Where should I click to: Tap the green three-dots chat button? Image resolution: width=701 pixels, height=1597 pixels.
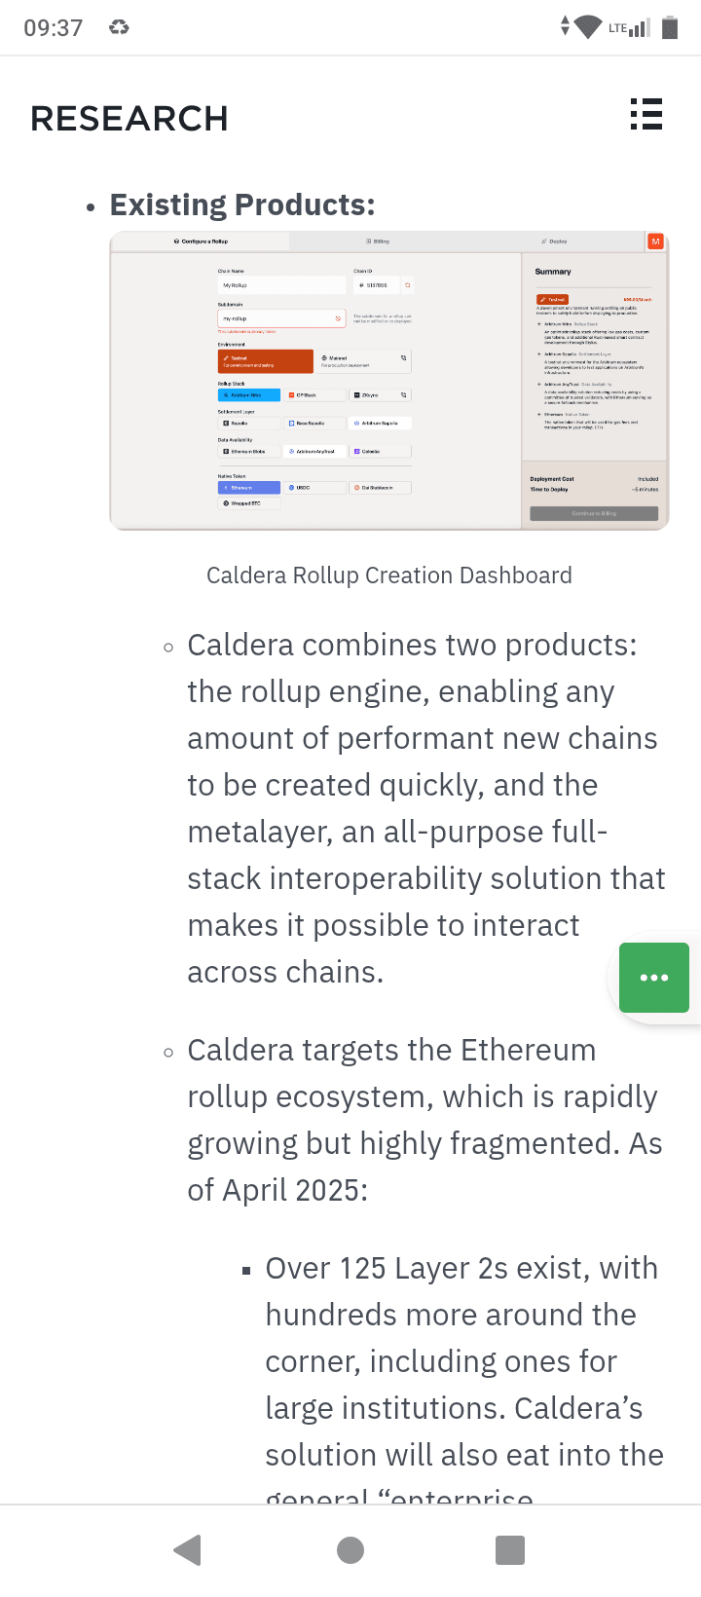click(x=654, y=978)
